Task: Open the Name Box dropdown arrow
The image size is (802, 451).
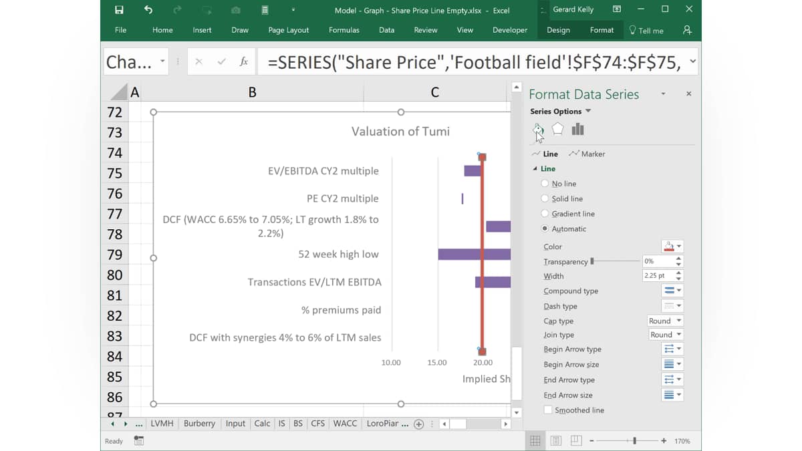Action: pos(162,61)
